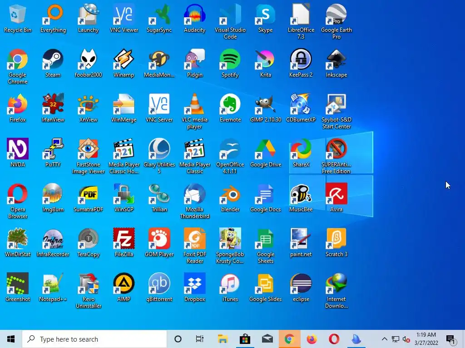Open Task View from taskbar
The height and width of the screenshot is (348, 465).
point(200,339)
